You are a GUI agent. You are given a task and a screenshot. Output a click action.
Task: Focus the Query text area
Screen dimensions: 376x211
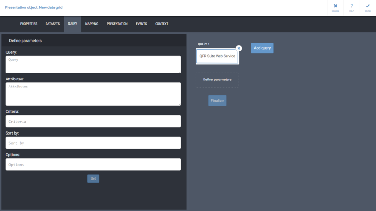coord(93,65)
